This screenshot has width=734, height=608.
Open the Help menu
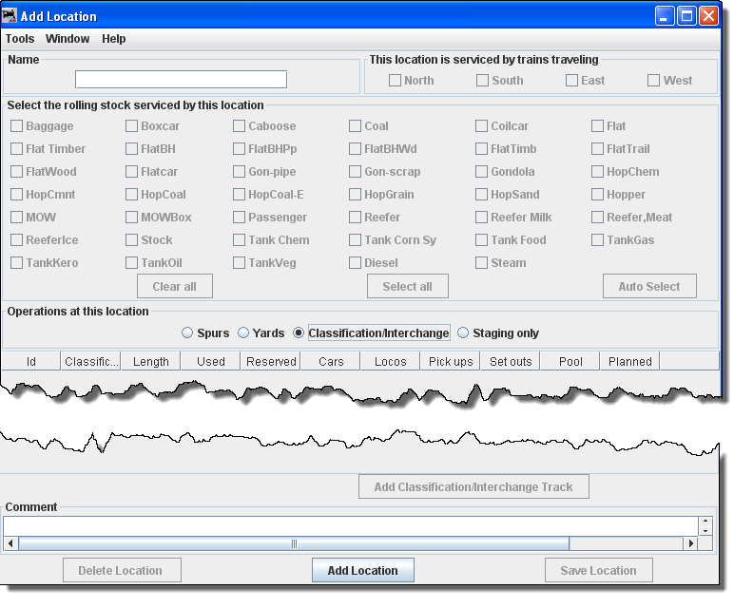coord(114,39)
